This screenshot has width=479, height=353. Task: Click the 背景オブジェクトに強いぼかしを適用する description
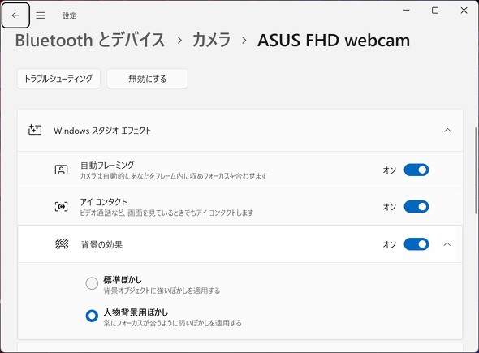(162, 291)
